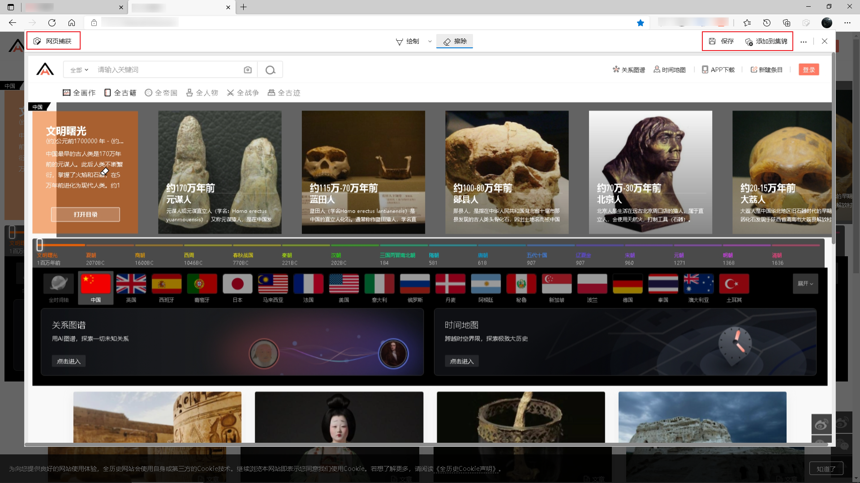
Task: Open a new browser tab
Action: [x=244, y=7]
